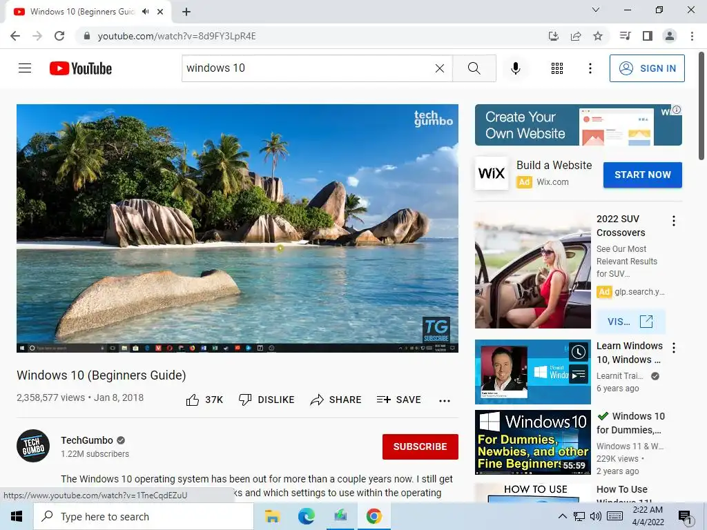707x530 pixels.
Task: Click SIGN IN button
Action: [647, 68]
